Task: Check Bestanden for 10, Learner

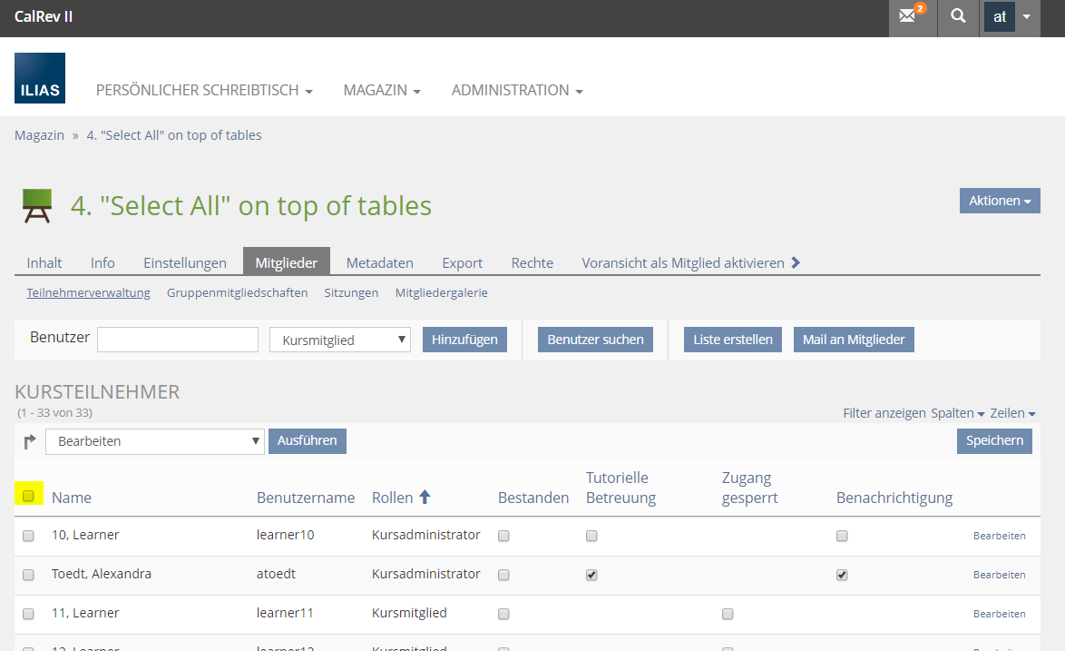Action: 503,536
